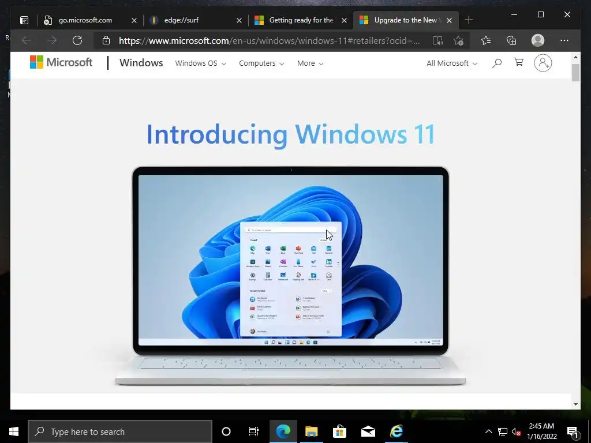The width and height of the screenshot is (591, 443).
Task: Select the Upgrade to the New tab
Action: tap(406, 20)
